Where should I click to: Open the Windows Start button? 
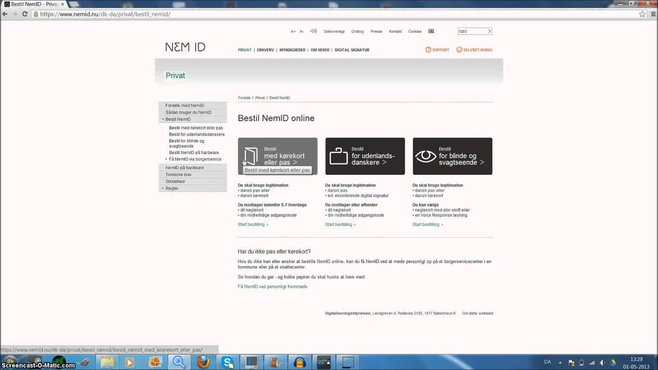click(10, 361)
